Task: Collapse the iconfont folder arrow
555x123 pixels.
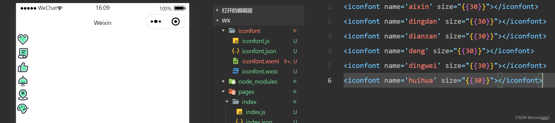Action: point(223,31)
